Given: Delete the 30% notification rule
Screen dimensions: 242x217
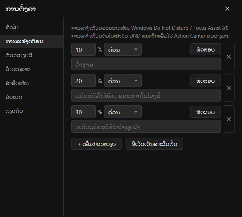Looking at the screenshot, I should click(x=229, y=119).
